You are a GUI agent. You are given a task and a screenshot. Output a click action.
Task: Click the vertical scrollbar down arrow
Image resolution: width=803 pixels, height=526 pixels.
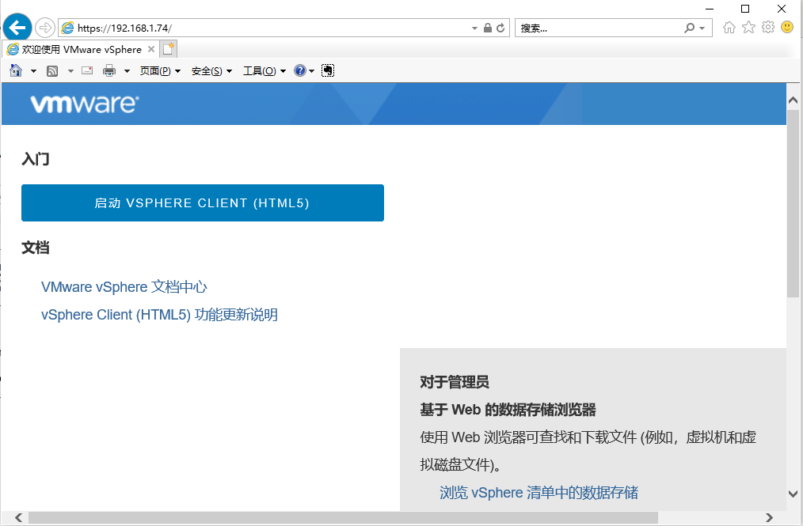793,494
